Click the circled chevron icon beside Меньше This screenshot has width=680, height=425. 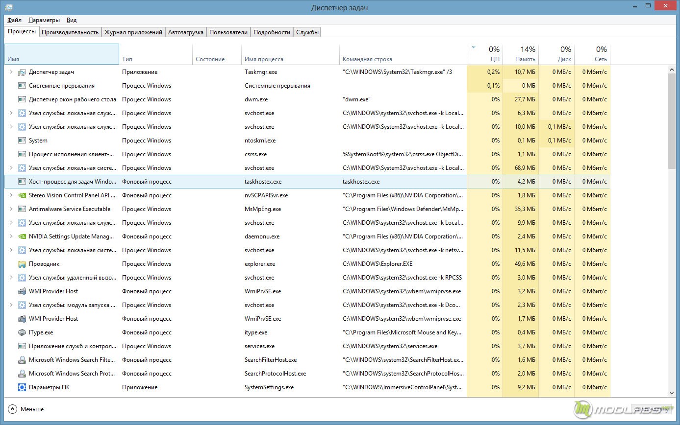tap(13, 409)
